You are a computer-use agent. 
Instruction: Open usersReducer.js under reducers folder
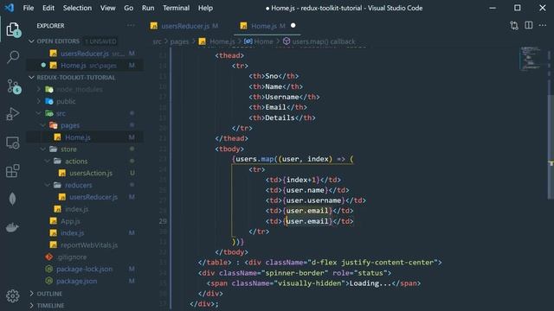click(x=85, y=197)
